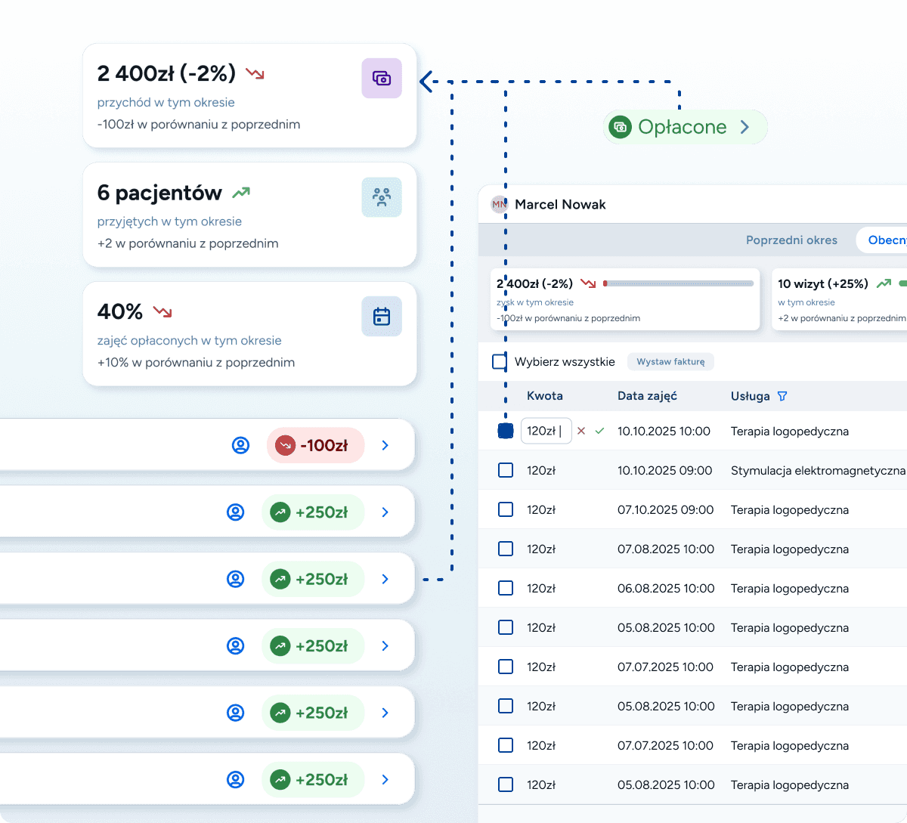
Task: Click user profile icon beside -100zł badge
Action: click(240, 445)
